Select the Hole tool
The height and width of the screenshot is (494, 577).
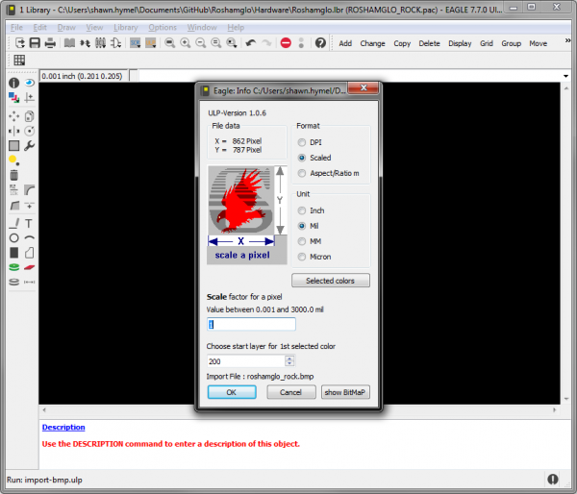point(14,283)
